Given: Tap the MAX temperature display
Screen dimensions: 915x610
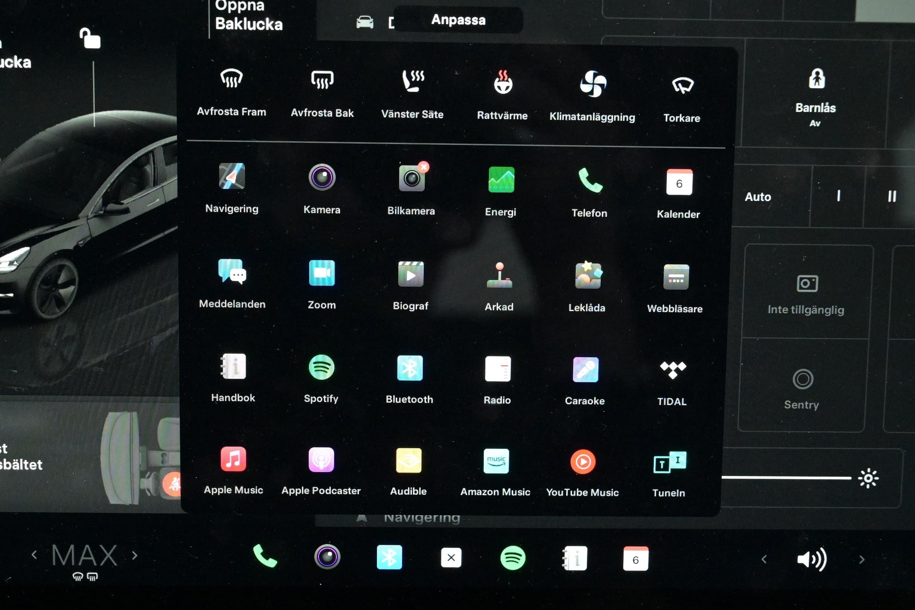Looking at the screenshot, I should pos(85,555).
